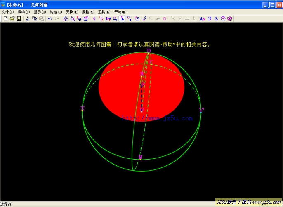Select the magnifier zoom tool
The image size is (283, 207).
[115, 19]
